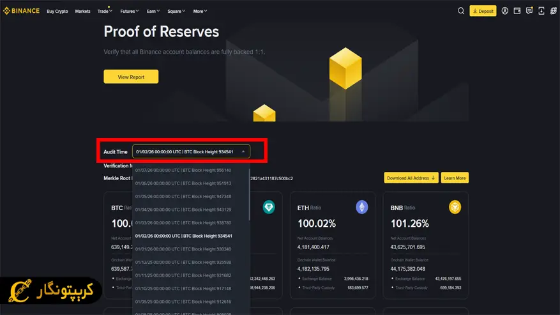The width and height of the screenshot is (560, 315).
Task: Collapse the Audit Time dropdown arrow
Action: point(243,151)
